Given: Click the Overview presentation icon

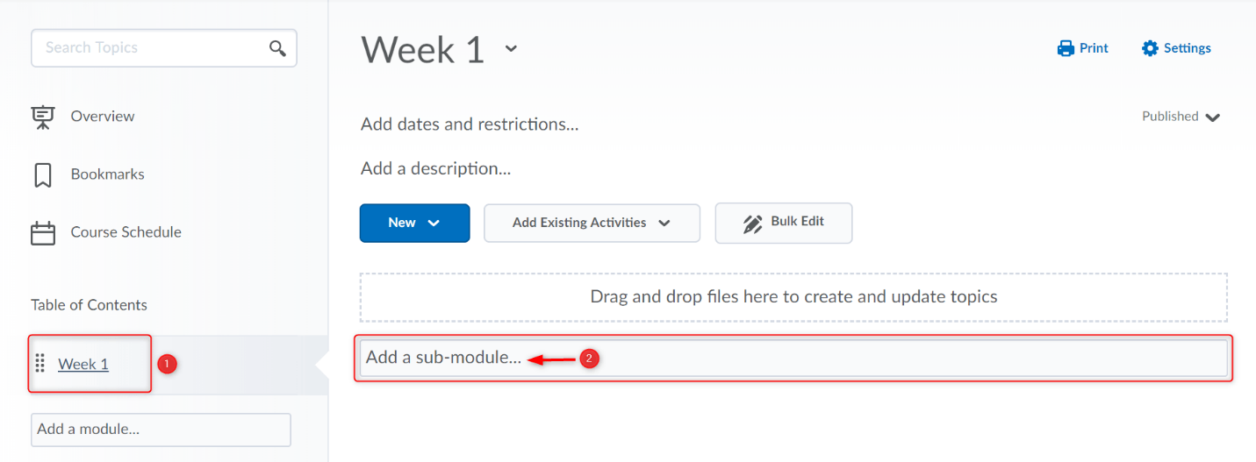Looking at the screenshot, I should pos(42,117).
